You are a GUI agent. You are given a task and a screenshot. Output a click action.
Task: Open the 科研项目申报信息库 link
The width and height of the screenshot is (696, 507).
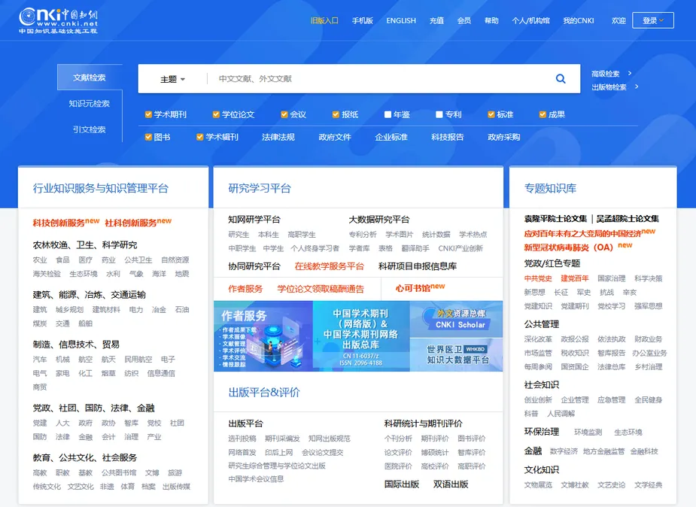[x=418, y=266]
